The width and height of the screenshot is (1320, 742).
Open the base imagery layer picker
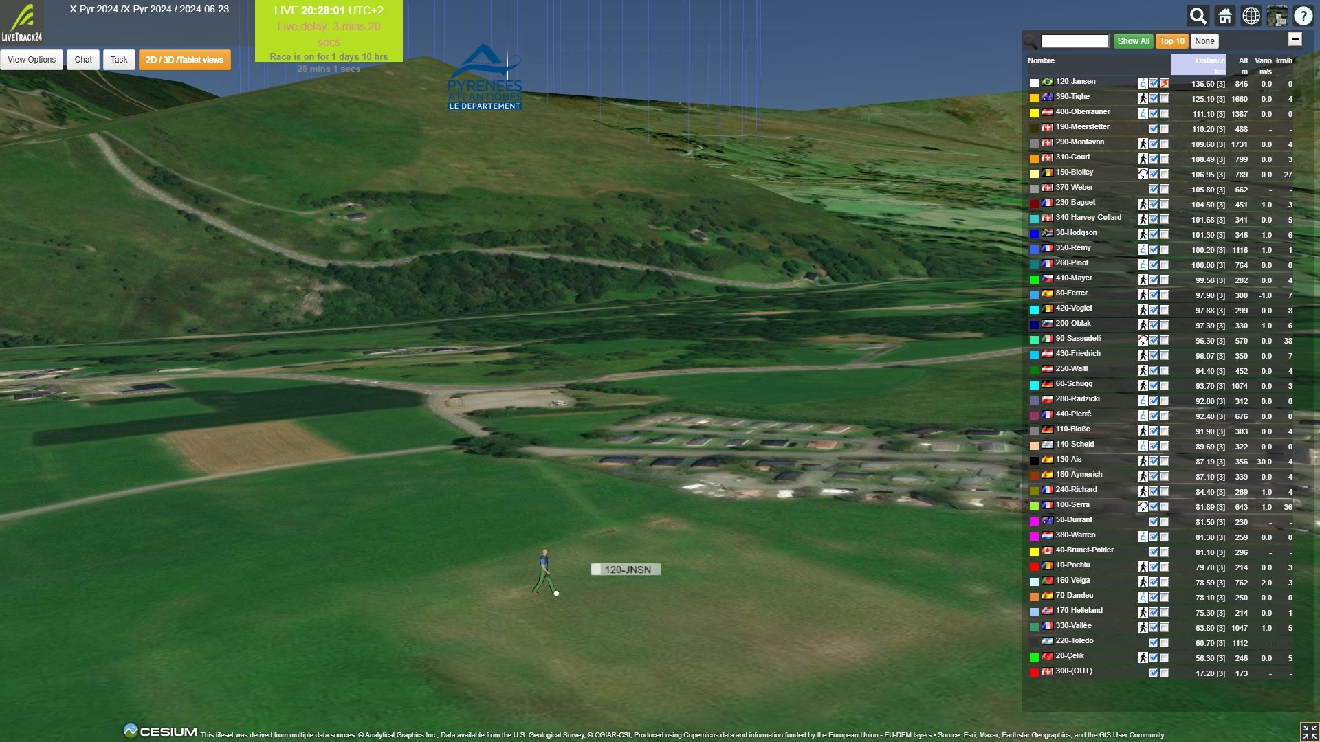[x=1277, y=16]
